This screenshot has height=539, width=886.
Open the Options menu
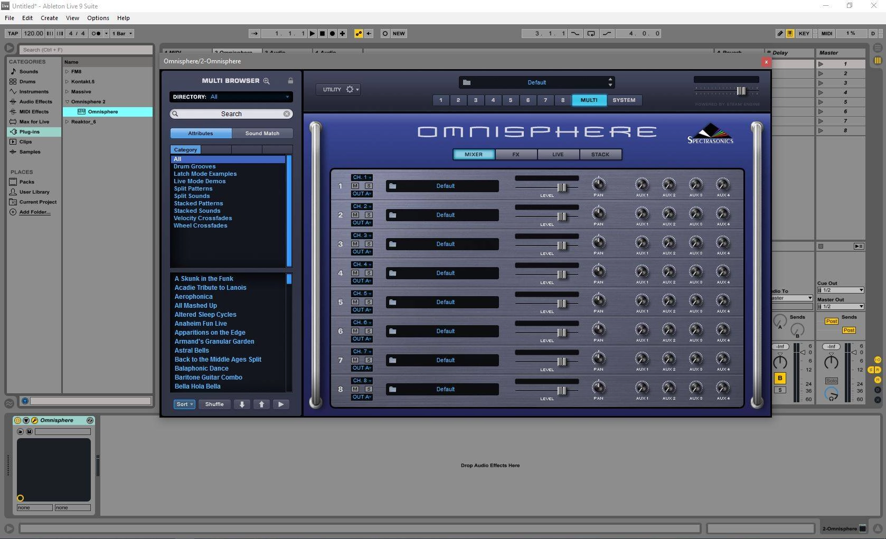point(98,18)
